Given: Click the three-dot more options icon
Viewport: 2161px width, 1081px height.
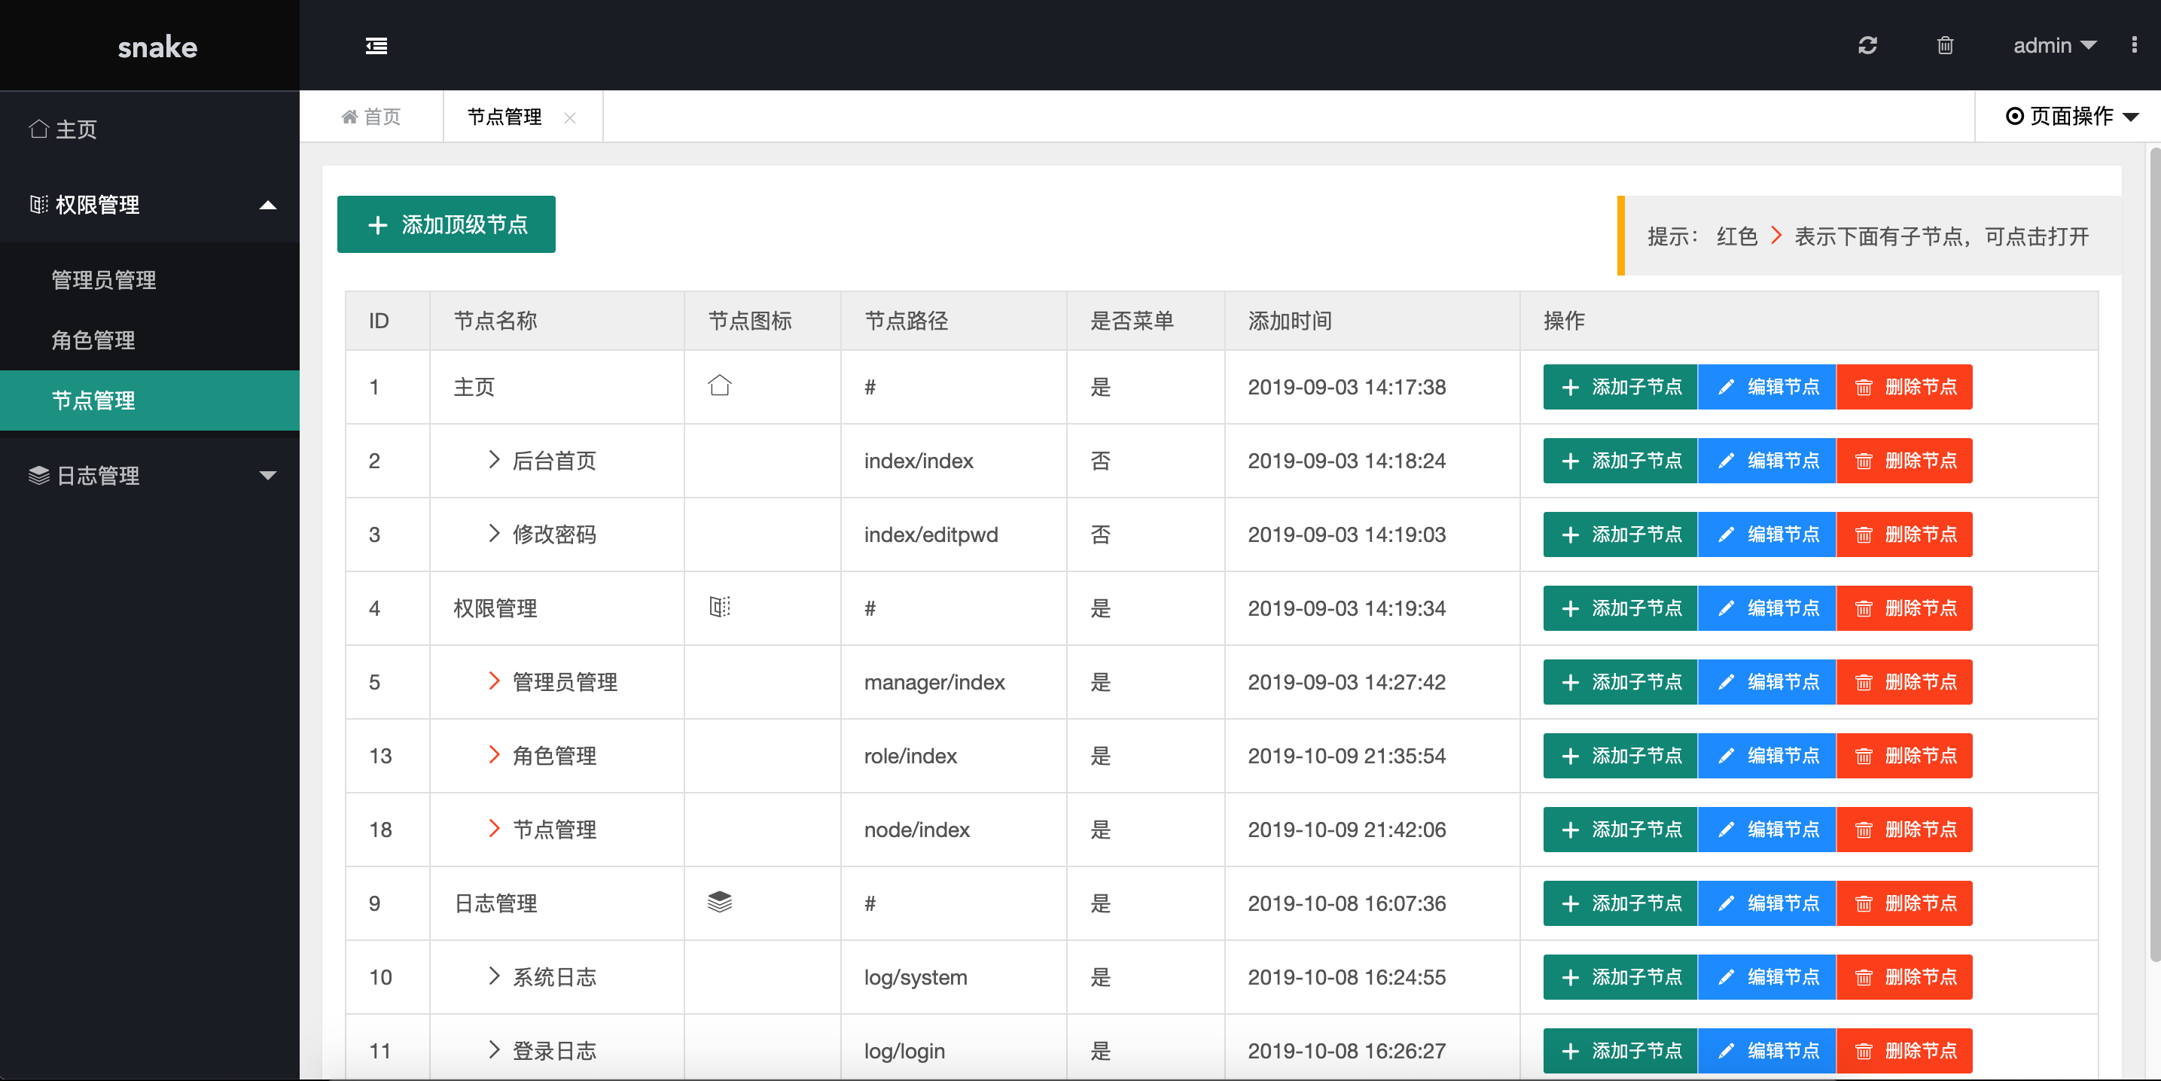Looking at the screenshot, I should 2134,45.
